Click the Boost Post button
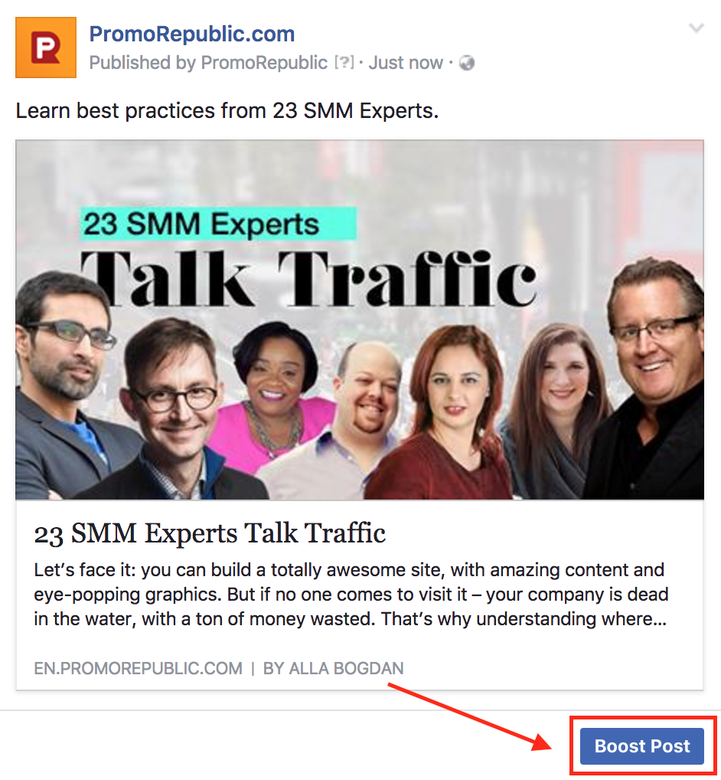The height and width of the screenshot is (780, 721). (642, 746)
